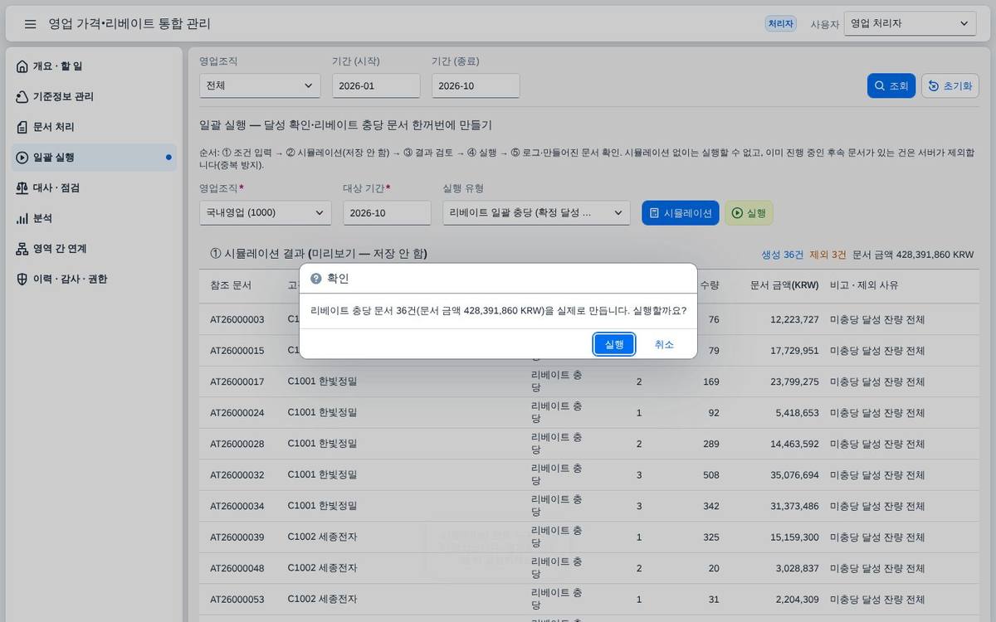Open the 문서 처리 page
Viewport: 996px width, 622px height.
point(94,127)
